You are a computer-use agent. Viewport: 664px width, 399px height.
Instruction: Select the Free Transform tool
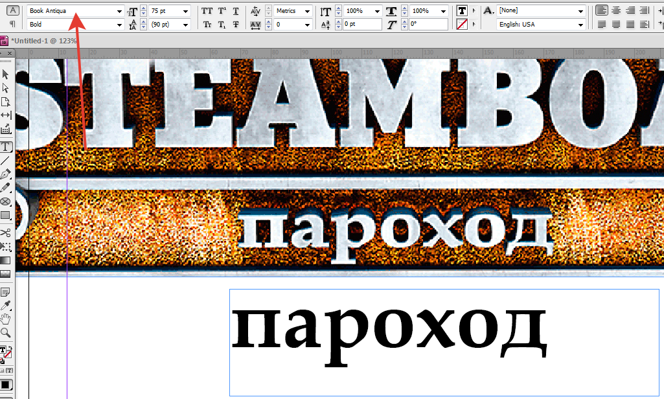coord(5,247)
